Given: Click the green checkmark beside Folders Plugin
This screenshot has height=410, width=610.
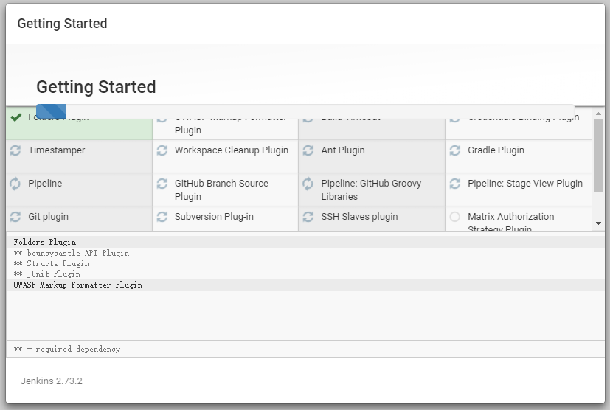Looking at the screenshot, I should tap(16, 117).
